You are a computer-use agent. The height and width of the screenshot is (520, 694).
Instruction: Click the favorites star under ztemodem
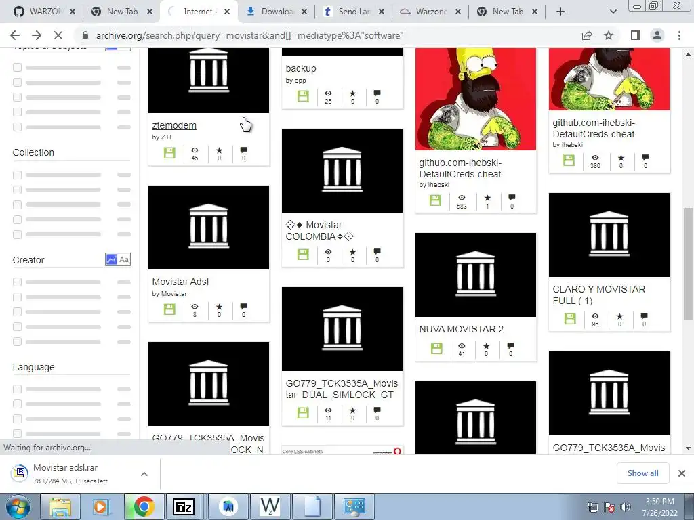(x=219, y=150)
